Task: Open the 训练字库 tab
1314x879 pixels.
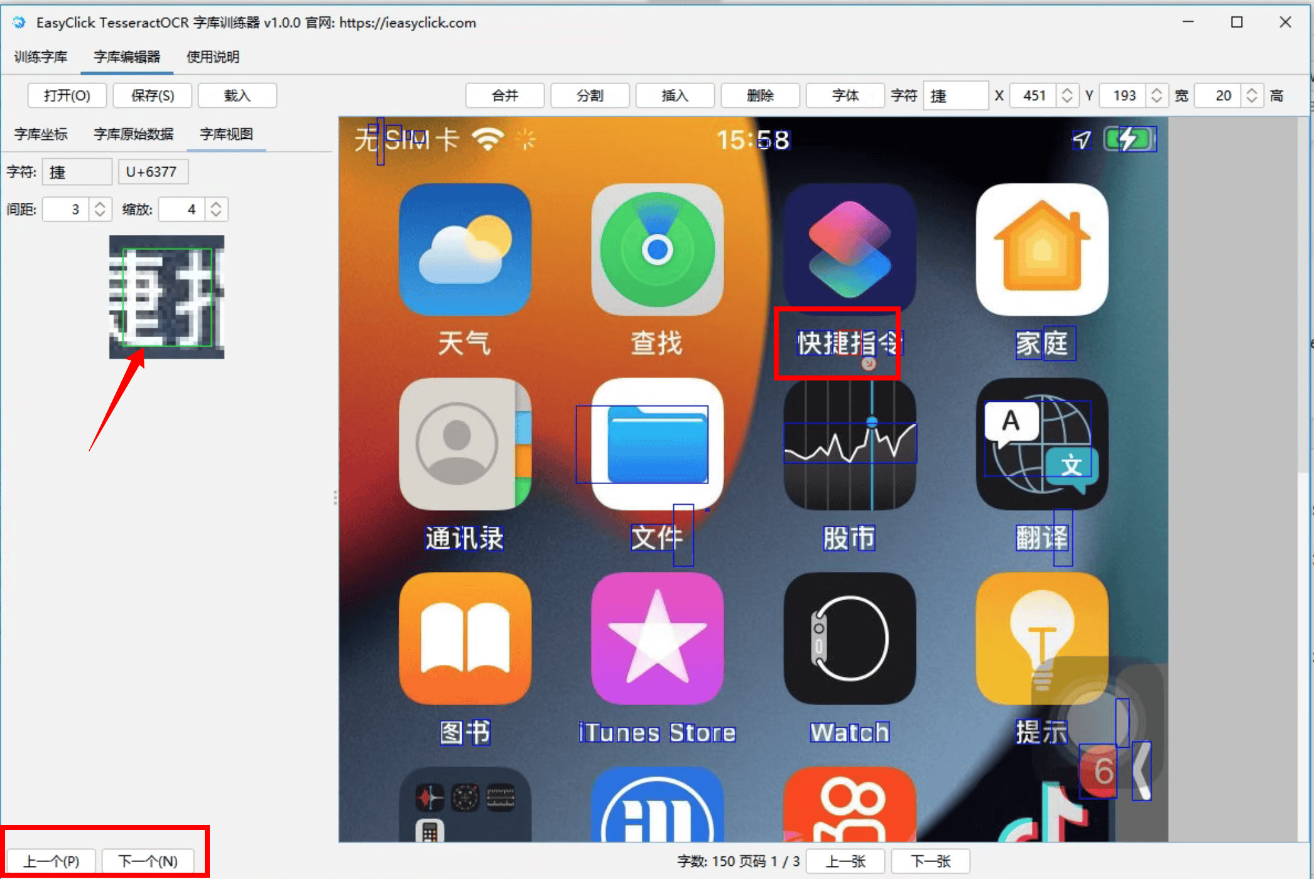Action: click(x=40, y=57)
